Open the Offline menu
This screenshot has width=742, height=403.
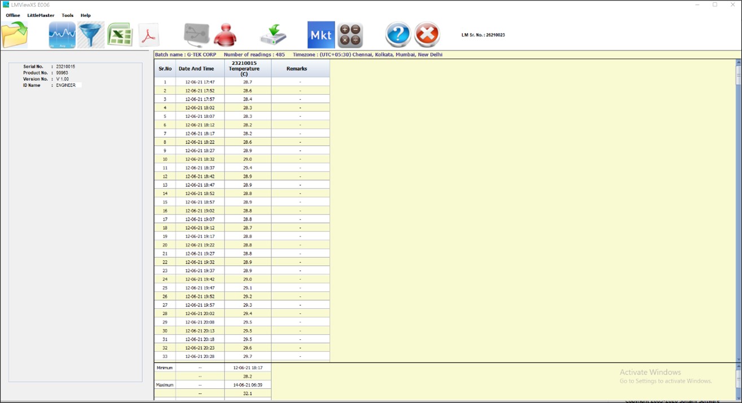(12, 15)
